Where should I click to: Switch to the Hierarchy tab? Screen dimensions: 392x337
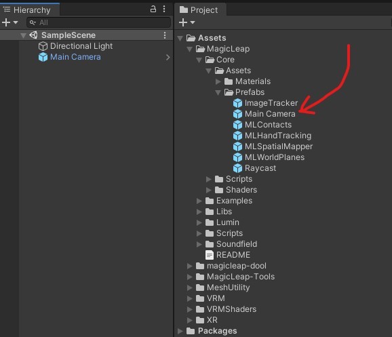tap(27, 10)
